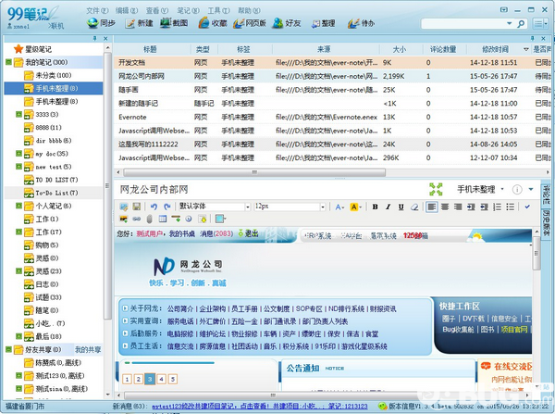Click the insert image icon
This screenshot has width=555, height=414.
tap(124, 220)
